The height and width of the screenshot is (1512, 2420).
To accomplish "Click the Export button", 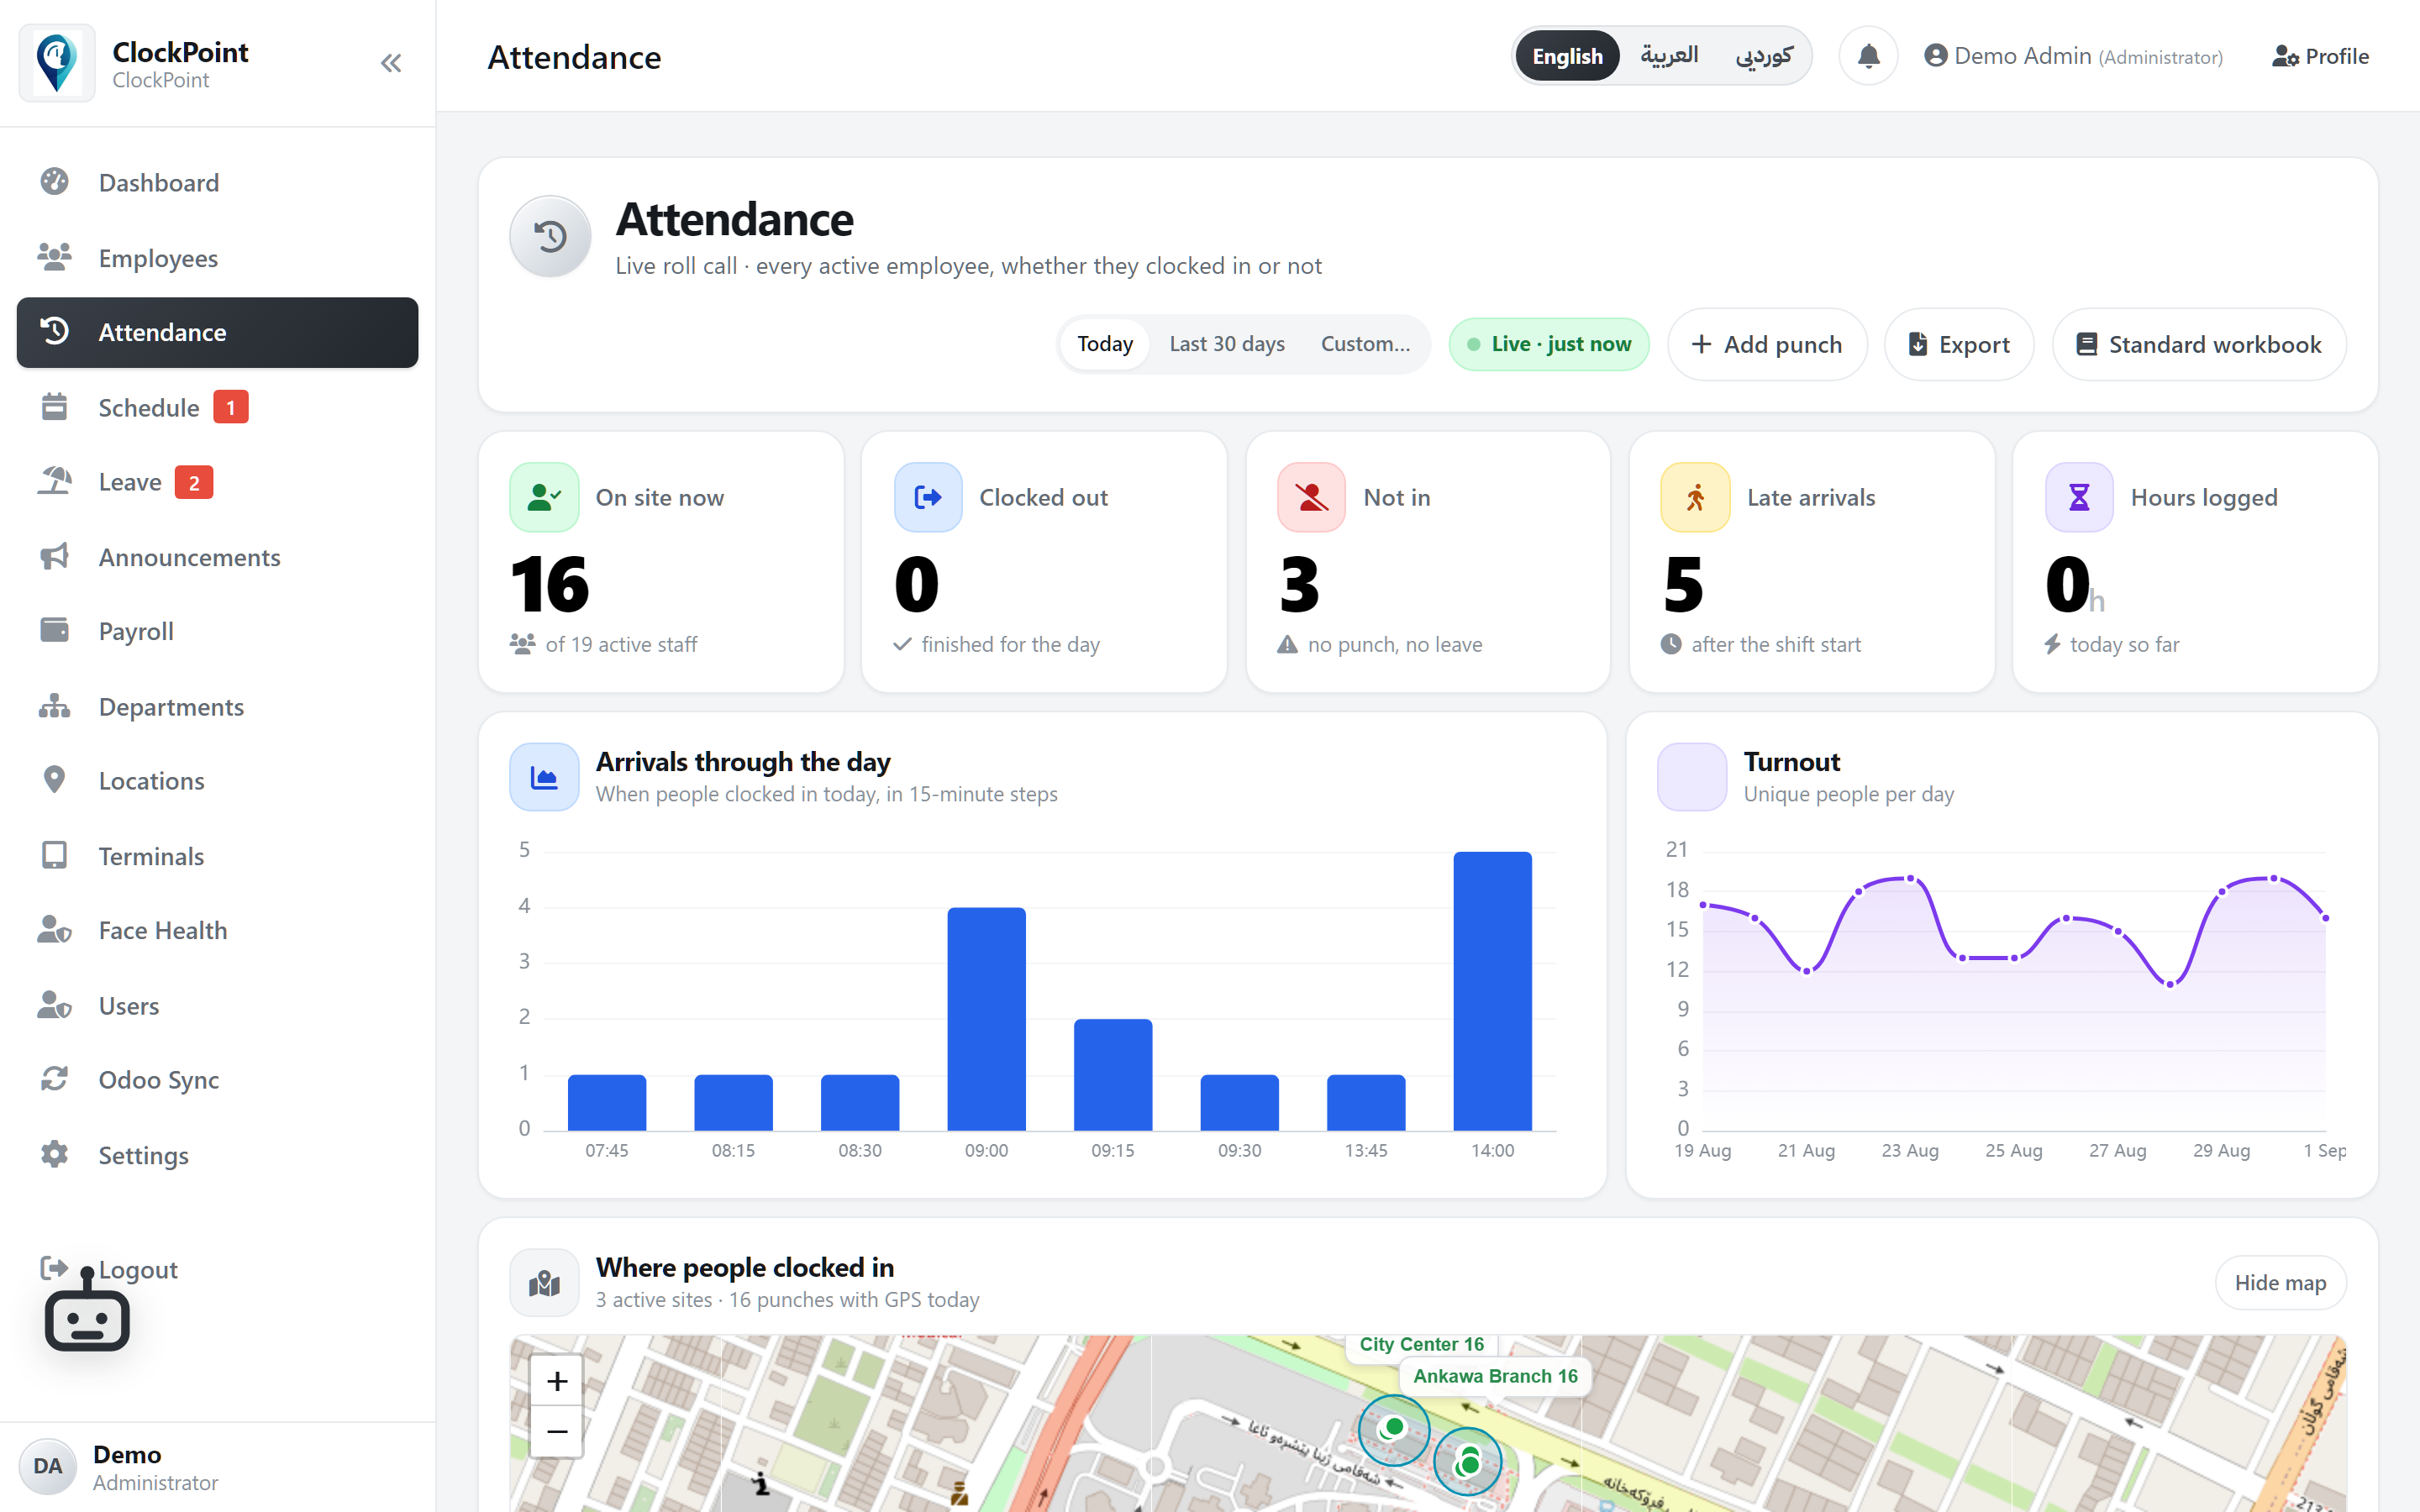I will pyautogui.click(x=1959, y=344).
